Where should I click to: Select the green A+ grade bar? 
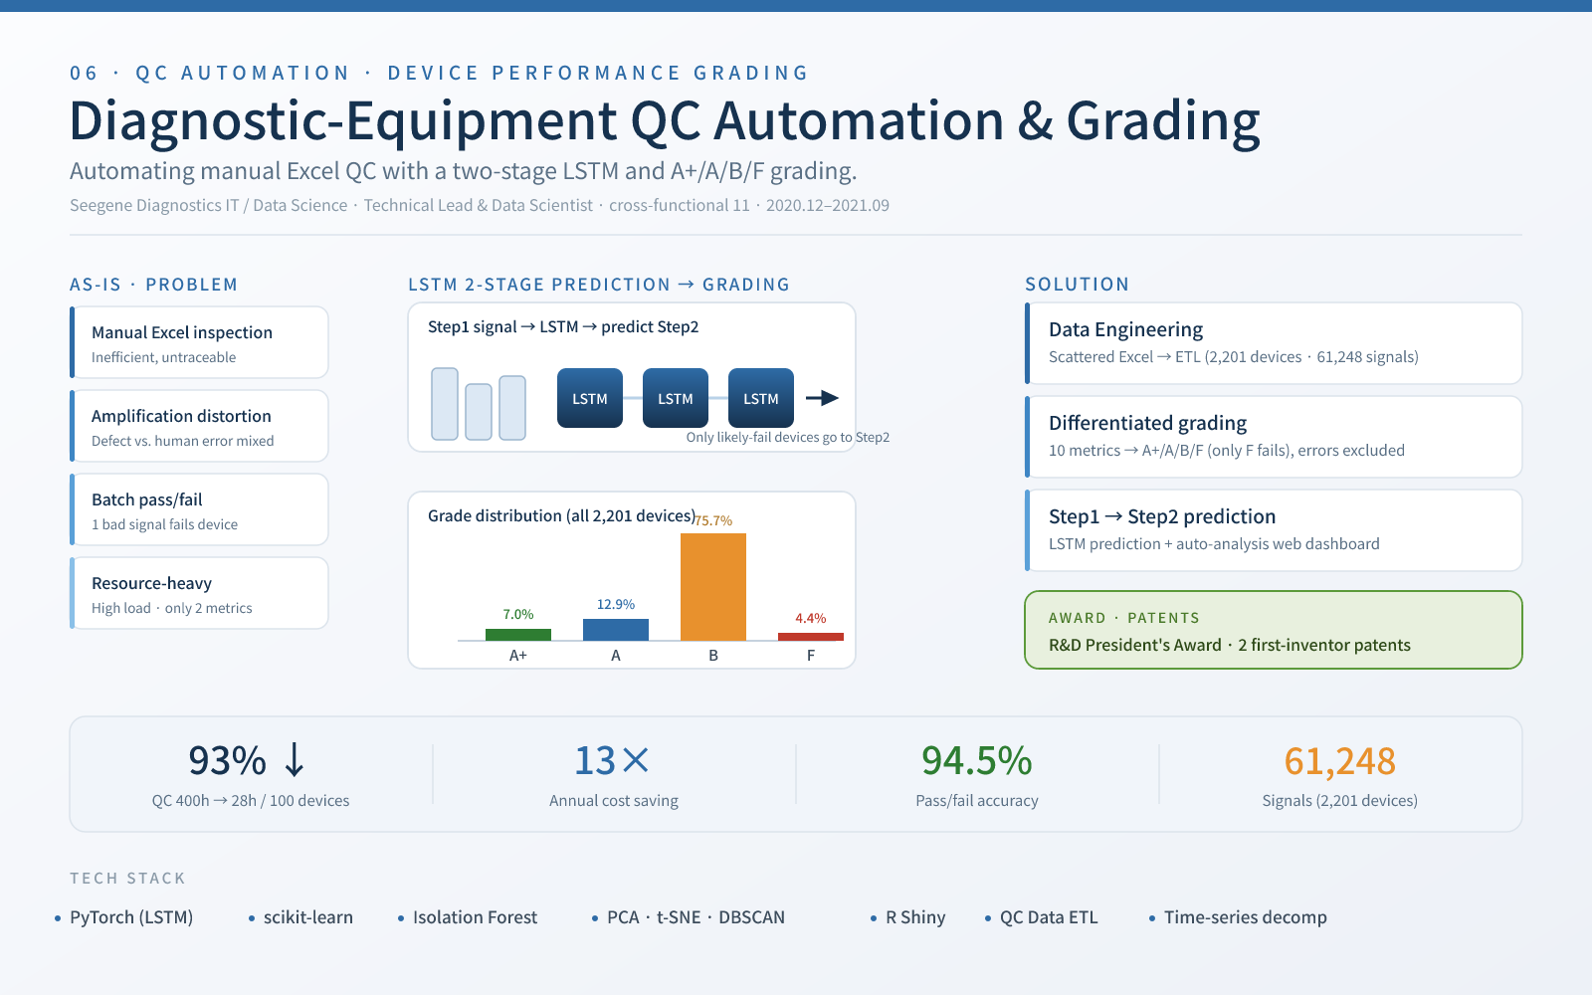[x=518, y=635]
